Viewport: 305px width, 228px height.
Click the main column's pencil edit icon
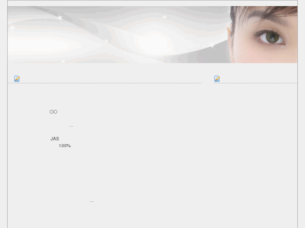17,79
